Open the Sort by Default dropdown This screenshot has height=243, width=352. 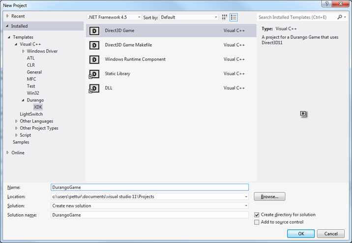tap(189, 17)
